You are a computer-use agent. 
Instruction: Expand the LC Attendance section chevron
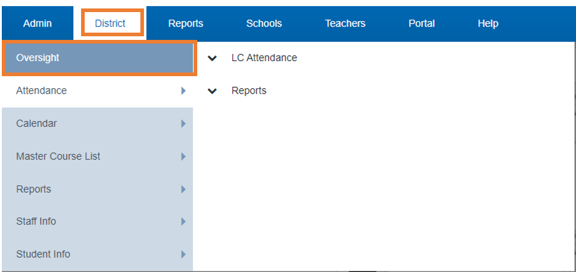click(x=212, y=59)
